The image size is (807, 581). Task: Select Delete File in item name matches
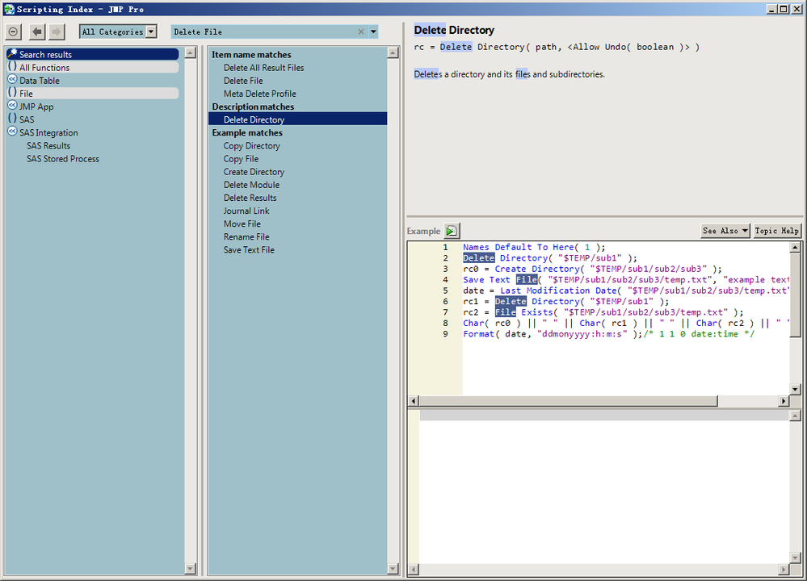pos(243,81)
